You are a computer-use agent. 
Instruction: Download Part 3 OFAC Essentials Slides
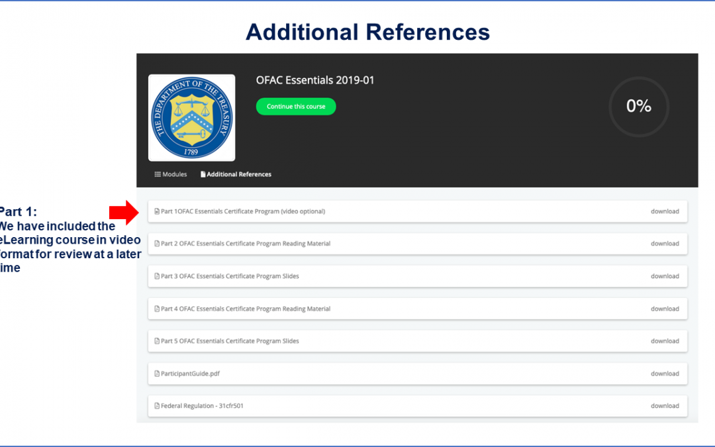click(665, 276)
